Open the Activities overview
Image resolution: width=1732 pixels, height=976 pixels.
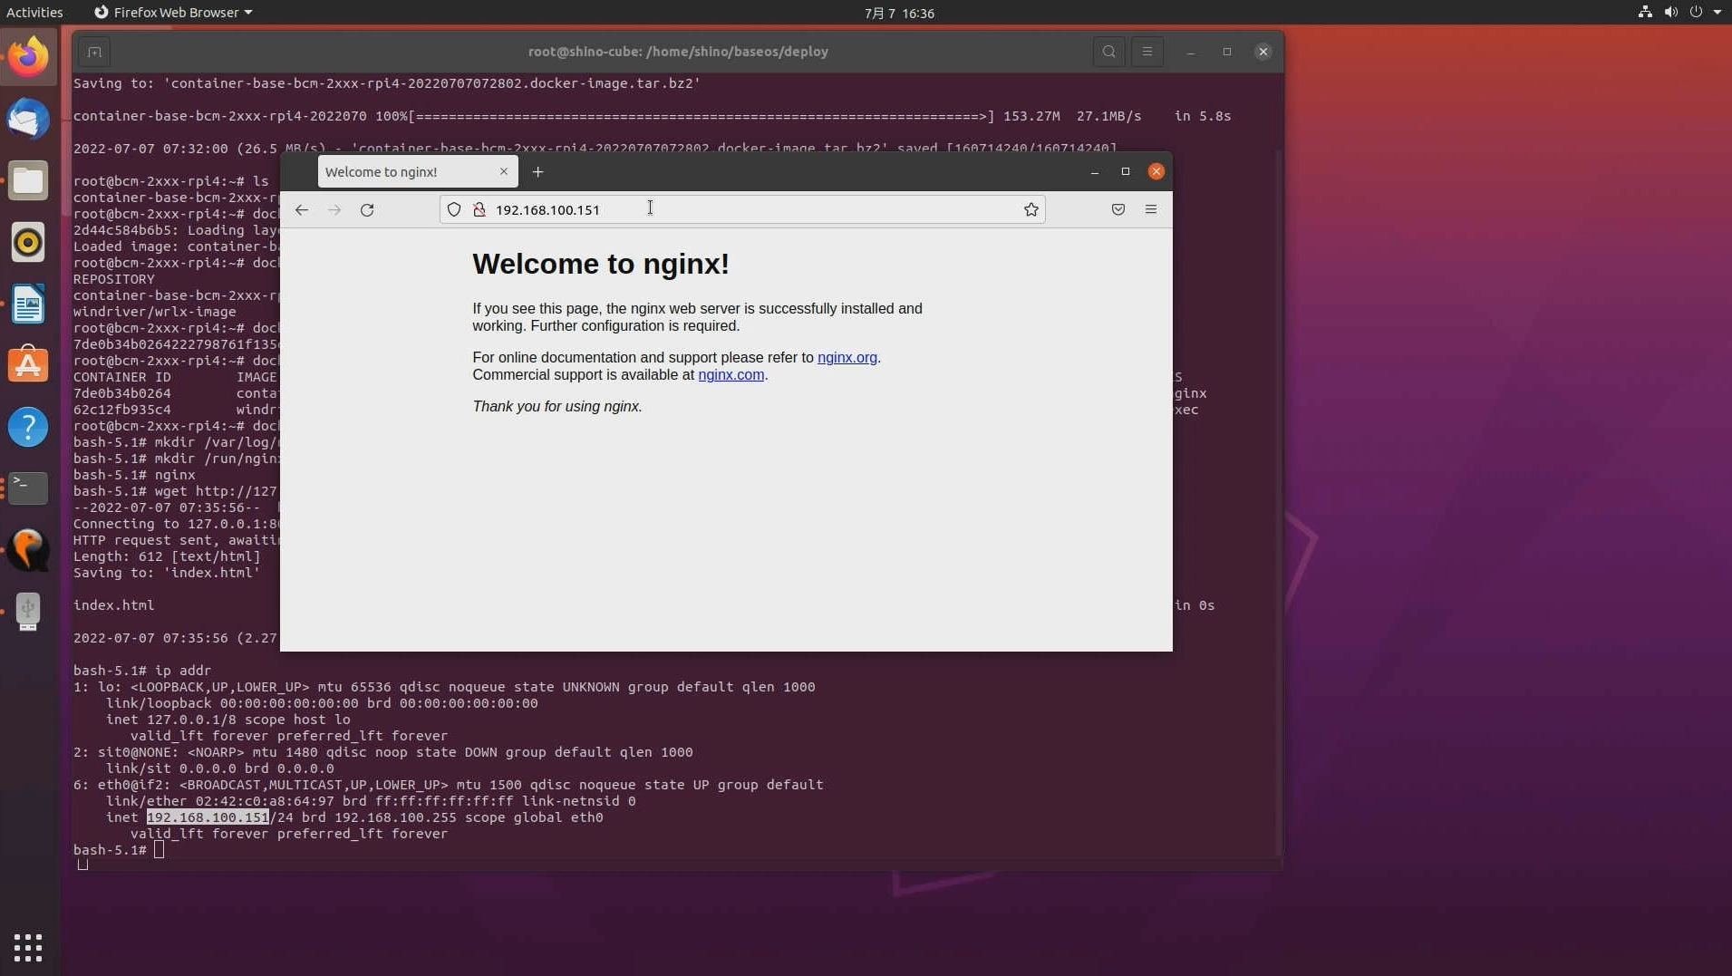(34, 12)
